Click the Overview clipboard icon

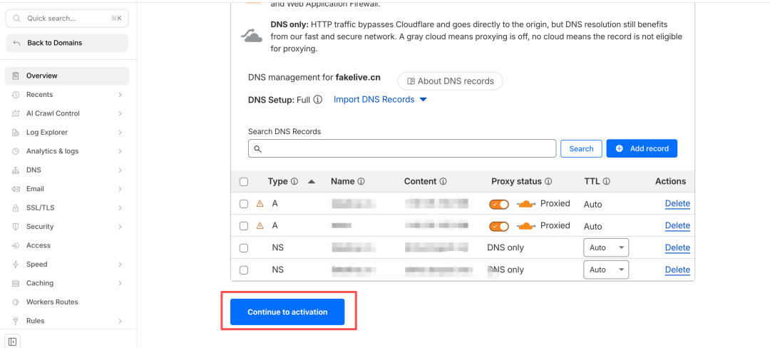point(16,76)
